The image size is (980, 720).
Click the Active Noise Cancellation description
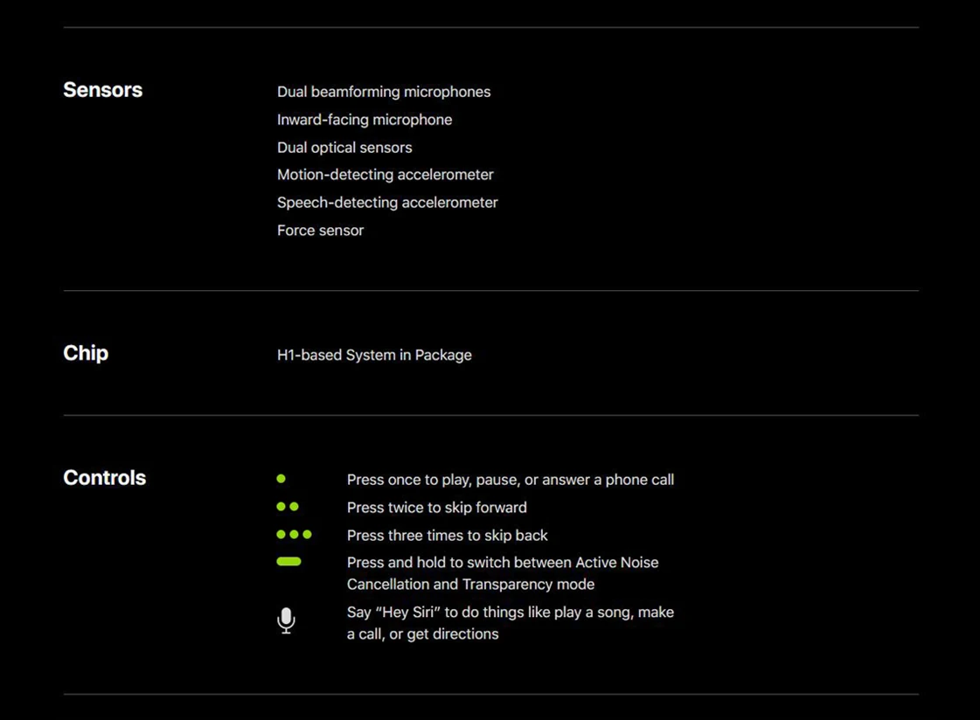point(503,573)
